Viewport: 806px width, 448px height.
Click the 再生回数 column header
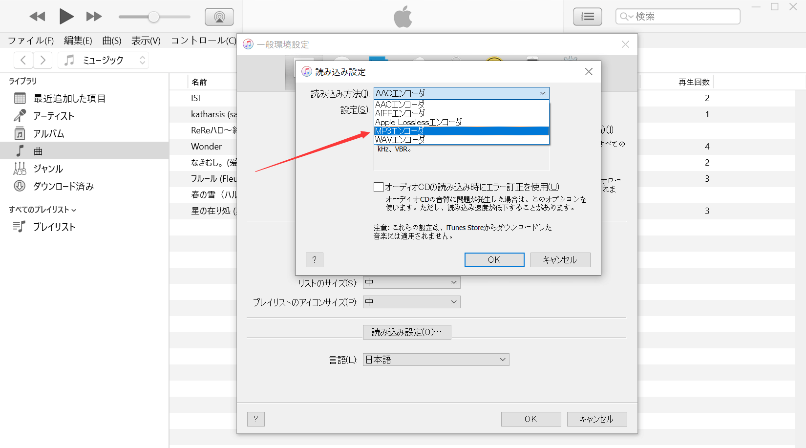point(694,82)
